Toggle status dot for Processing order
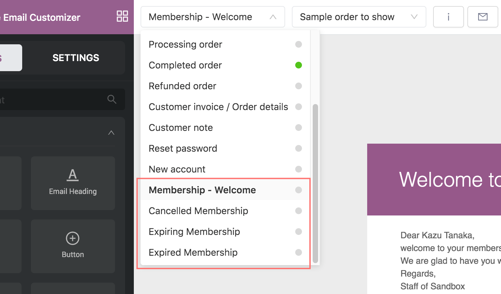This screenshot has height=294, width=501. [x=298, y=44]
